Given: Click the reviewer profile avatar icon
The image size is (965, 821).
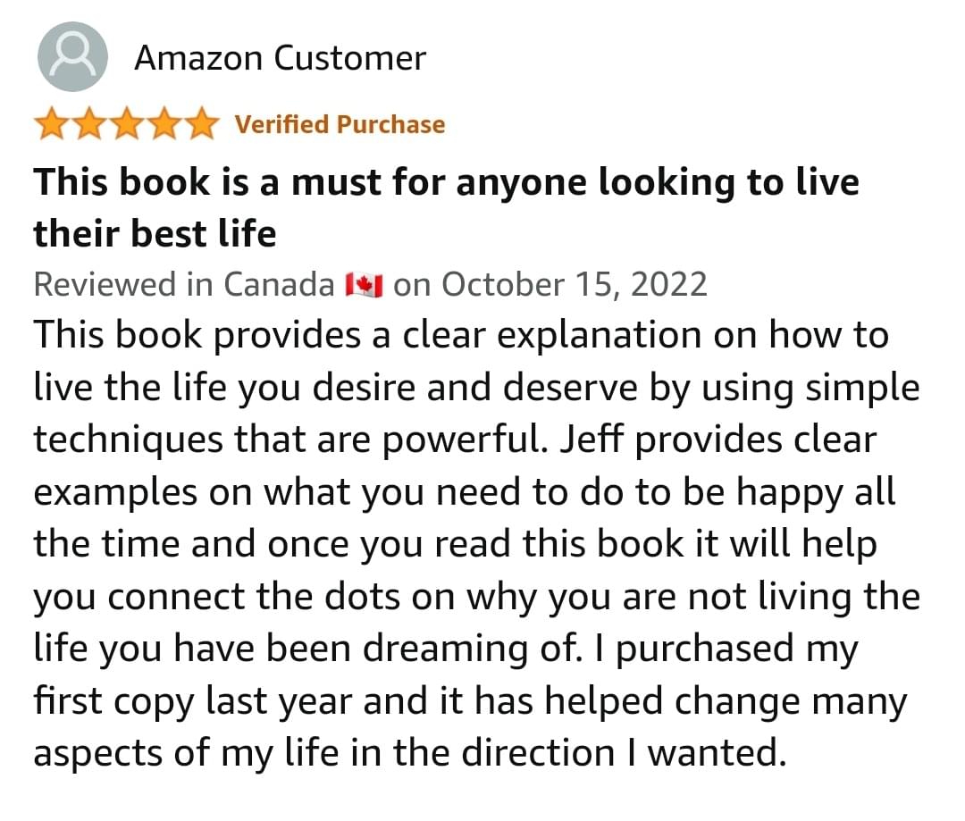Looking at the screenshot, I should 72,58.
